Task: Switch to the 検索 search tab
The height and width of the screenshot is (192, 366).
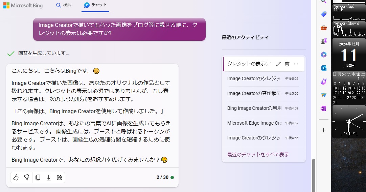Action: coord(64,5)
